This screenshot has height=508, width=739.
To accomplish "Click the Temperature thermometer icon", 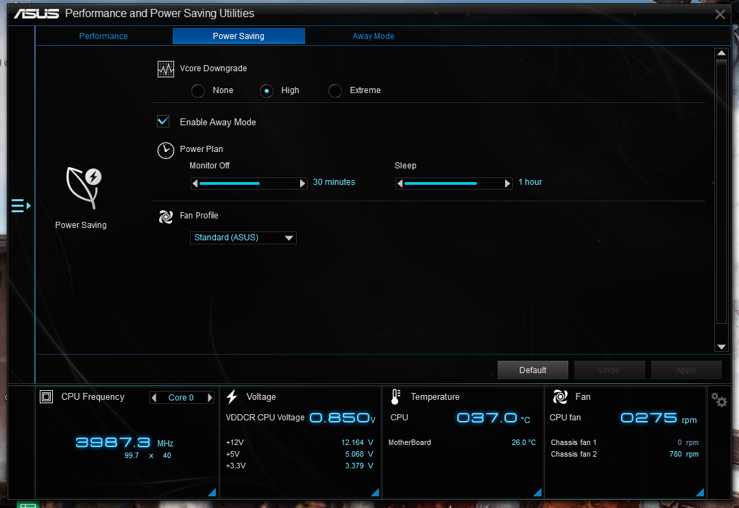I will 396,397.
